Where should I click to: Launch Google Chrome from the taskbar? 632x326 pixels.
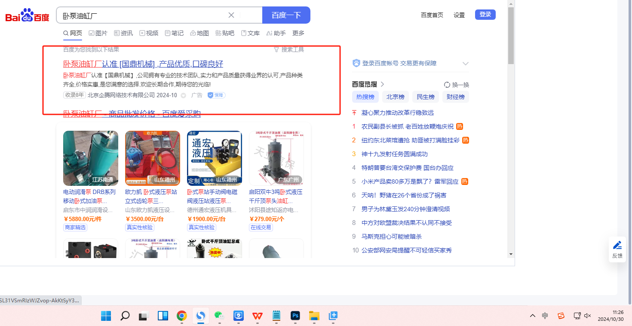point(182,316)
